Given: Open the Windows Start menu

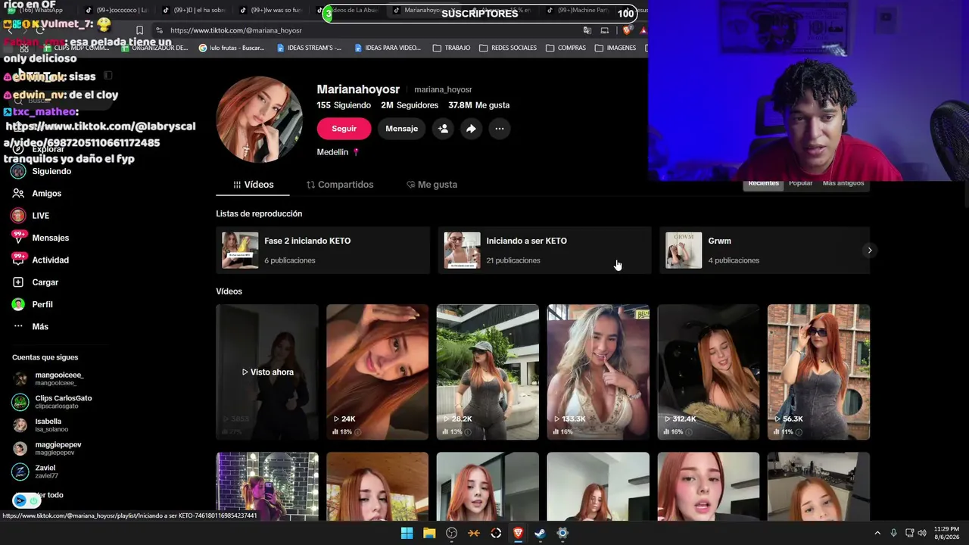Looking at the screenshot, I should [407, 533].
